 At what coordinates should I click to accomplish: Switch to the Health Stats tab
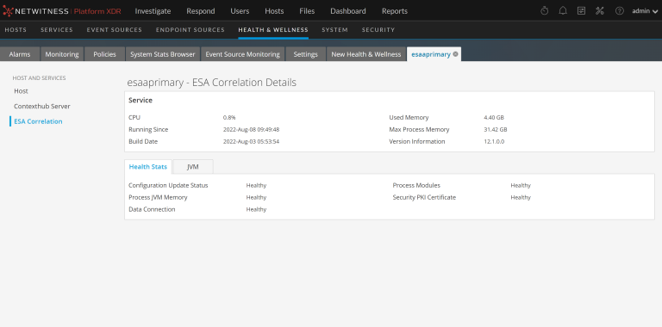[148, 167]
